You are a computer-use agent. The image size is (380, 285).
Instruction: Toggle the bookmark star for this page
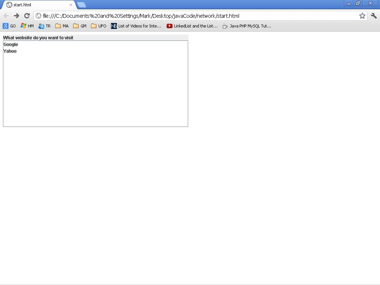click(x=362, y=16)
